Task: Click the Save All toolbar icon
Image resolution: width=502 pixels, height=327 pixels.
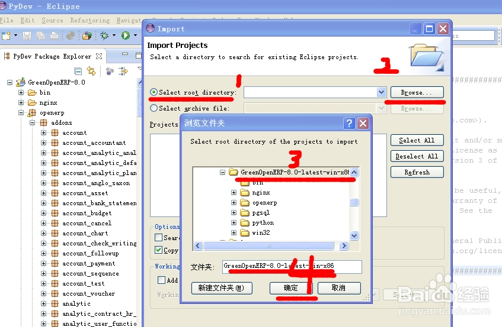Action: point(41,35)
